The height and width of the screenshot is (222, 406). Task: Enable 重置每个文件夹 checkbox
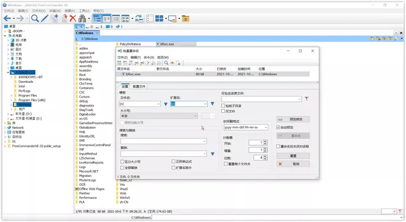click(x=226, y=164)
